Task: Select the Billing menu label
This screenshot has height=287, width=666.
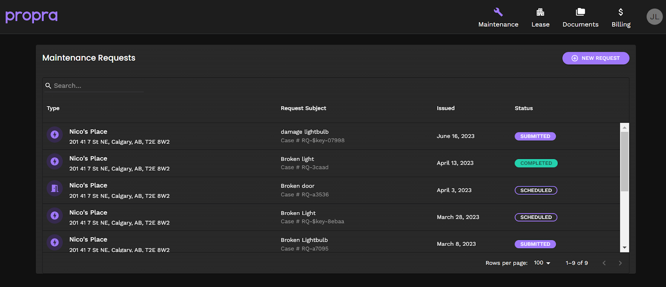Action: (x=621, y=25)
